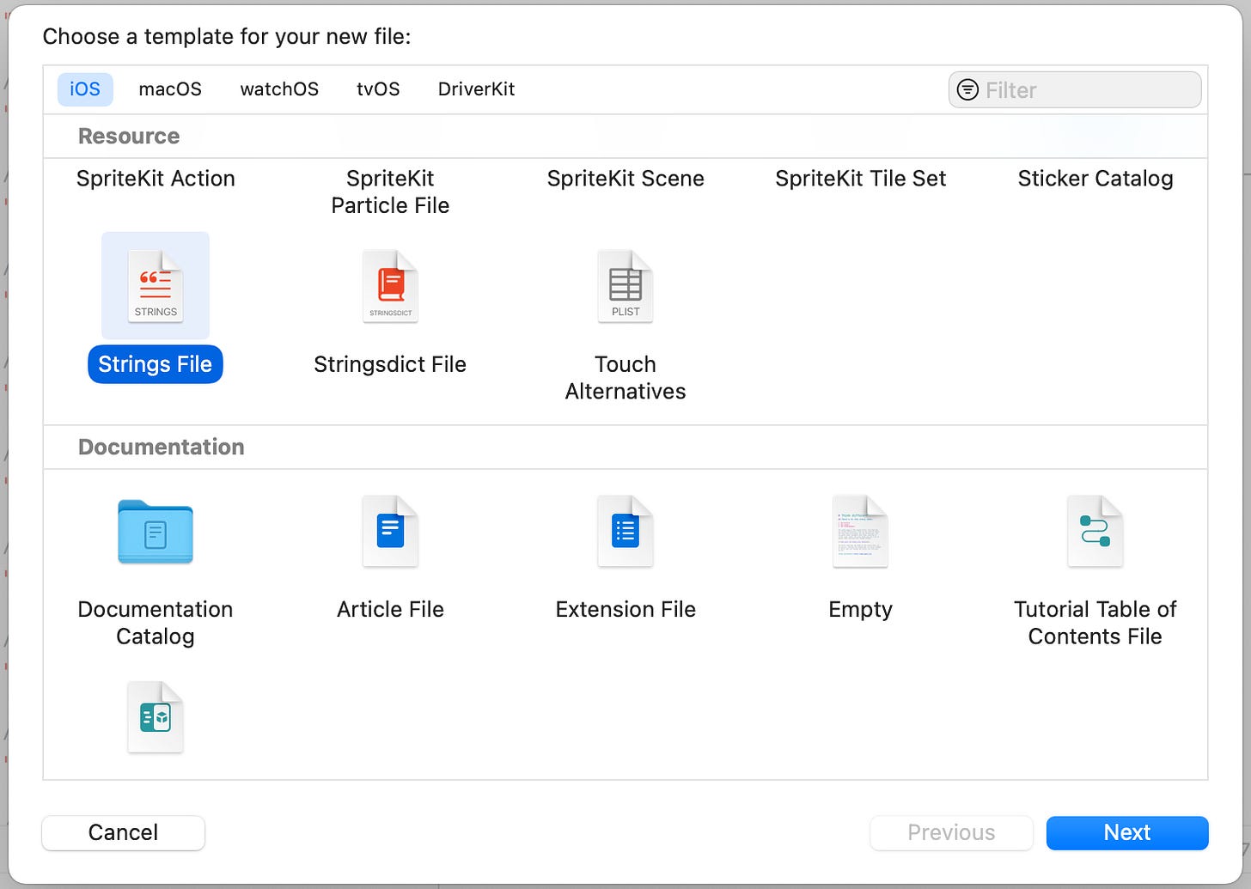Select the SpriteKit Tile Set label
The height and width of the screenshot is (889, 1251).
[860, 179]
